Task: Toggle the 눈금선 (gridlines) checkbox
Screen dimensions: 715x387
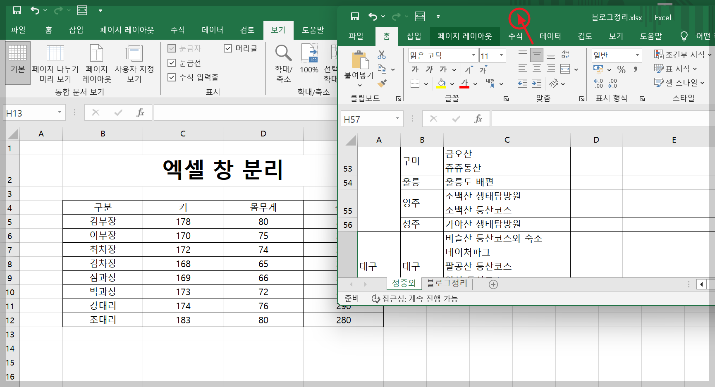Action: [172, 63]
